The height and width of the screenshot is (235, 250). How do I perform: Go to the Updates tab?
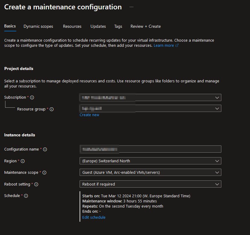[x=98, y=26]
